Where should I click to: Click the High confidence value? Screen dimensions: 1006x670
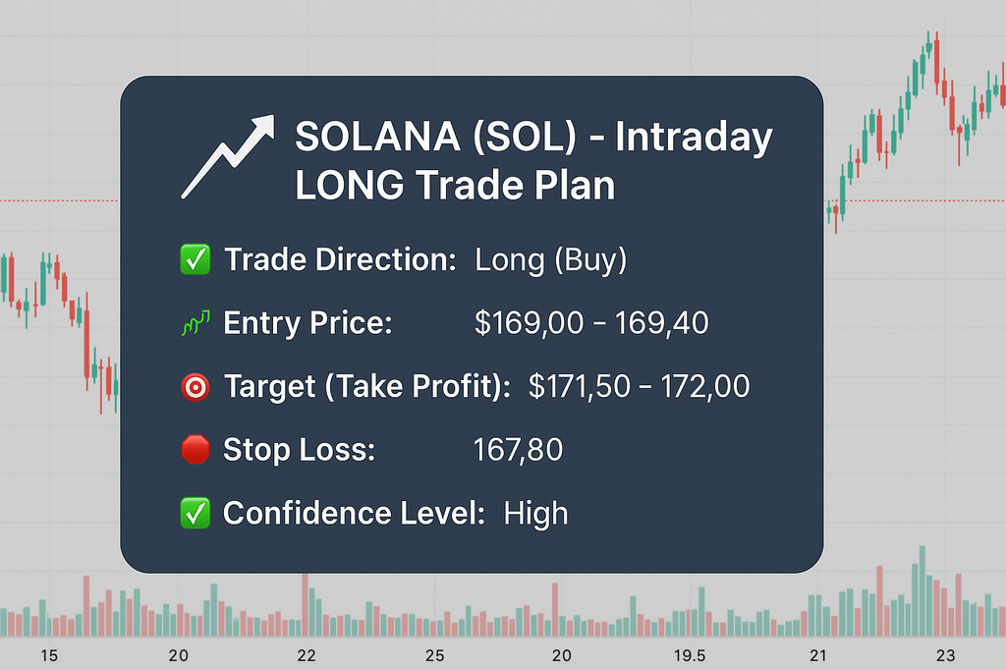(535, 514)
